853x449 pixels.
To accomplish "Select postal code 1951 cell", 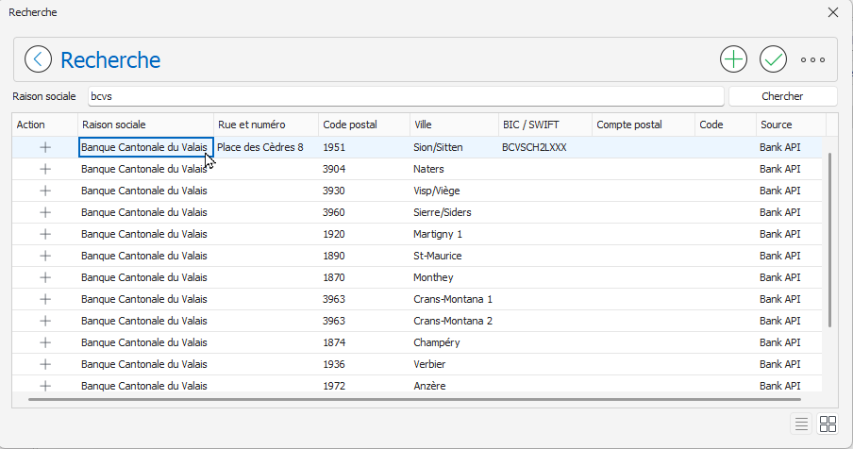I will tap(364, 147).
